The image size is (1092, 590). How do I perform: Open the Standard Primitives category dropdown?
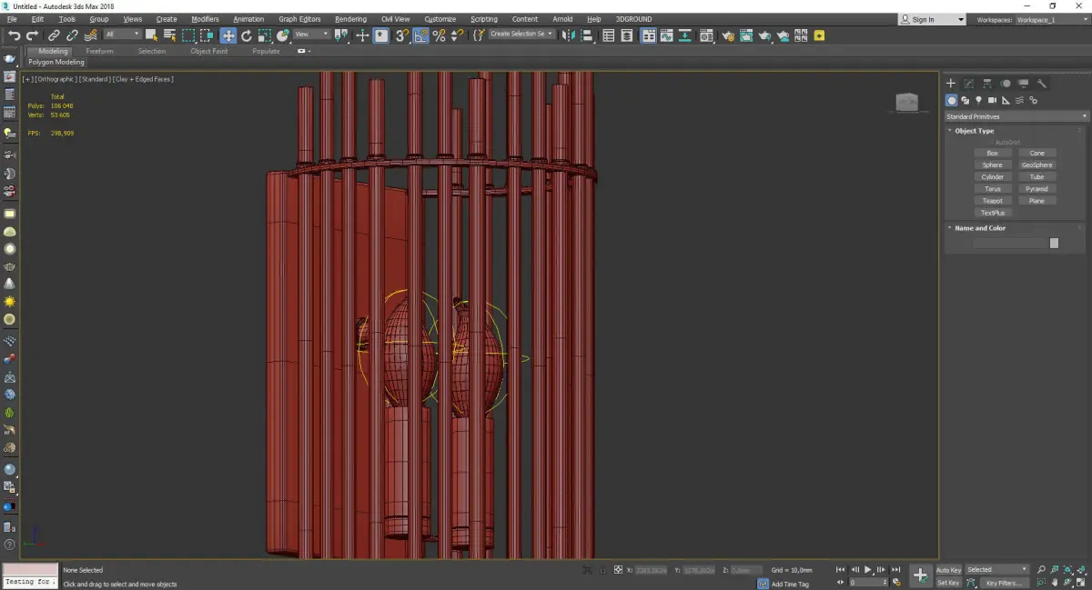[x=1016, y=116]
